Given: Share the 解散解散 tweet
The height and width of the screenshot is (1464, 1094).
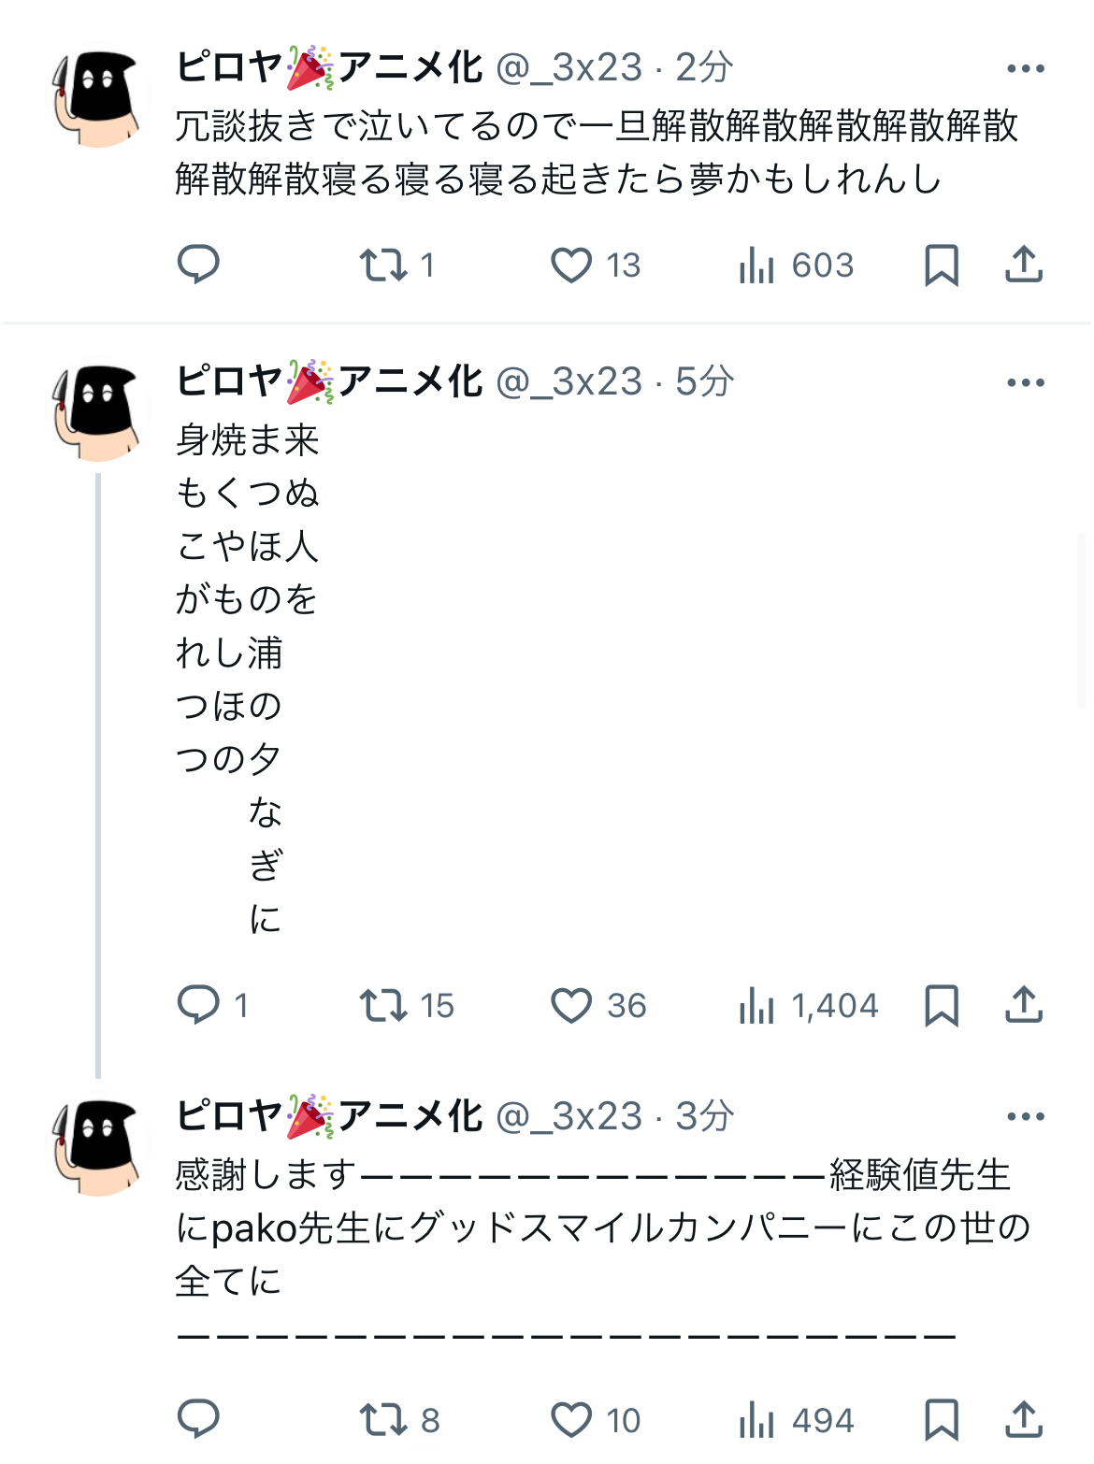Looking at the screenshot, I should [1024, 265].
